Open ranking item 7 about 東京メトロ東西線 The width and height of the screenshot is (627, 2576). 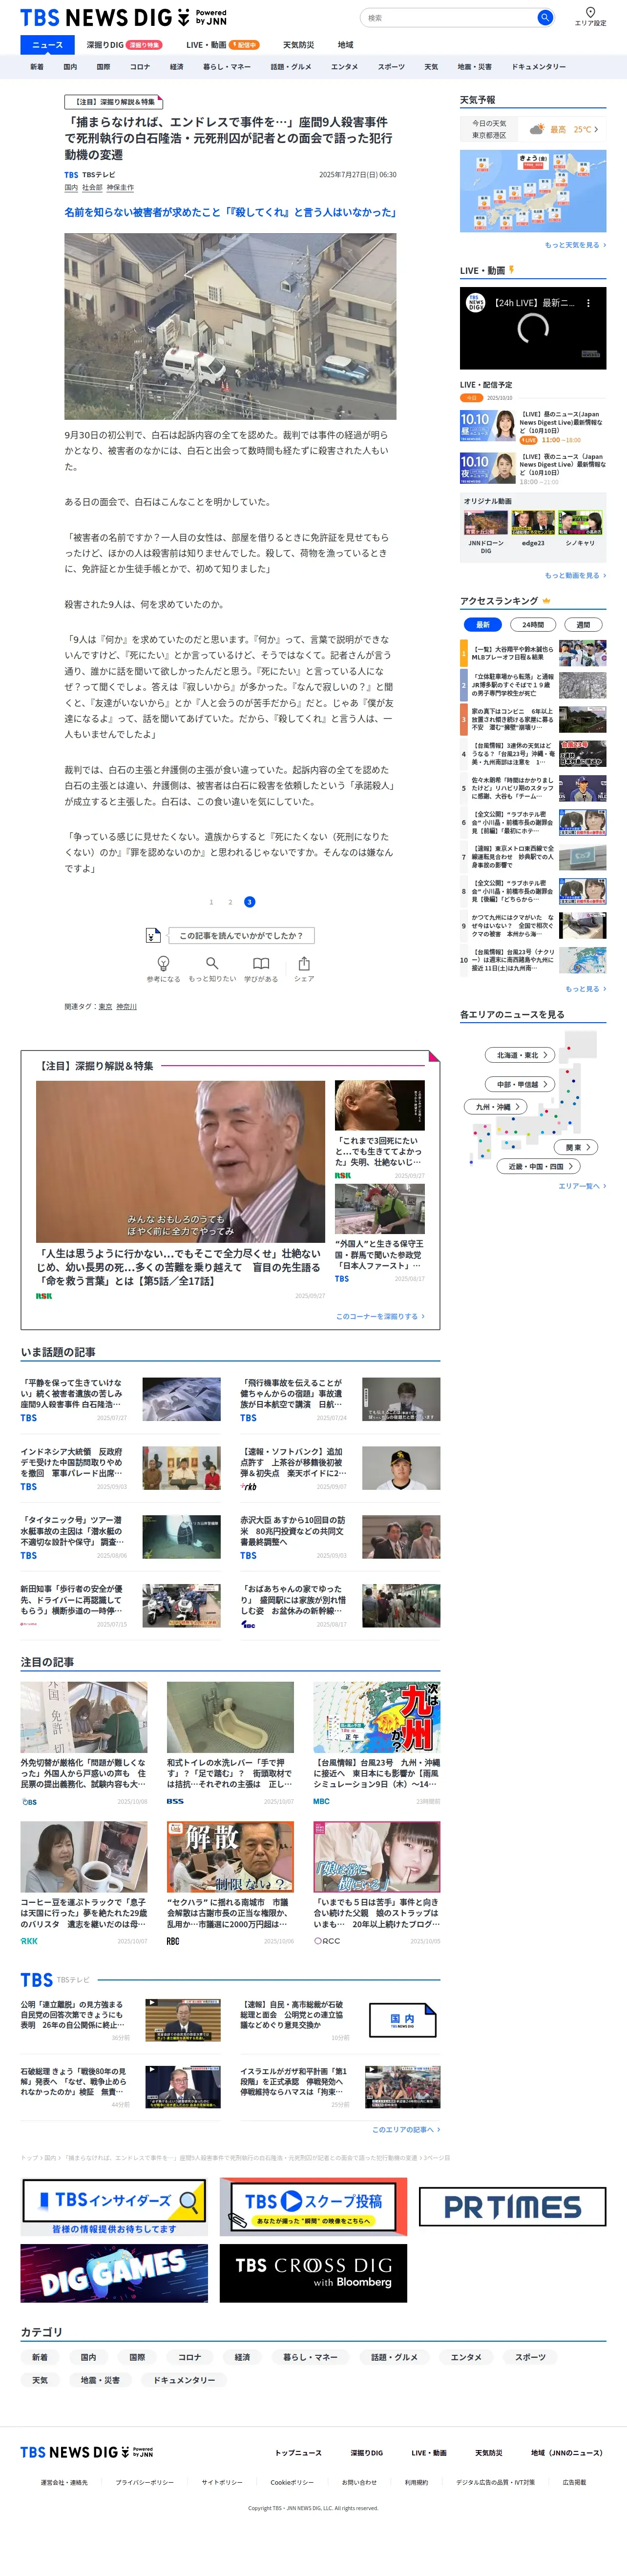[533, 857]
